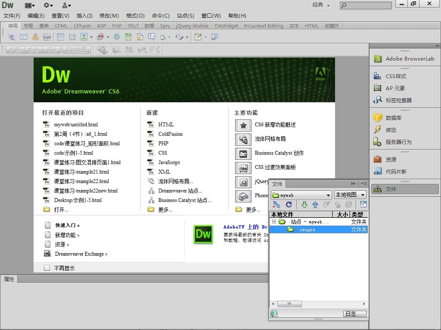Open the 窗口(W) menu
Viewport: 441px width, 330px height.
[211, 16]
